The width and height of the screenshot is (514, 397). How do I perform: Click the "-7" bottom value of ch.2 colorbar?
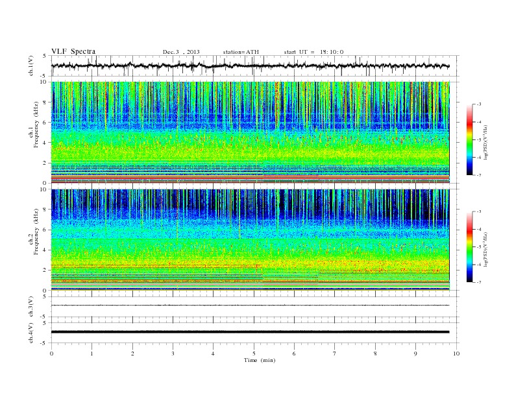[x=478, y=282]
